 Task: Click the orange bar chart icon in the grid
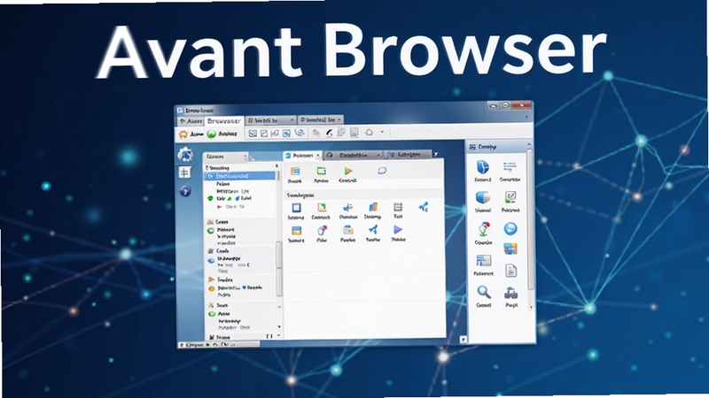373,207
